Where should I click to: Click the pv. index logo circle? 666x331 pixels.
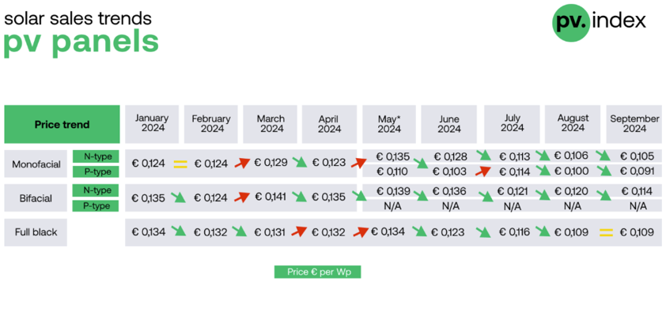(570, 21)
